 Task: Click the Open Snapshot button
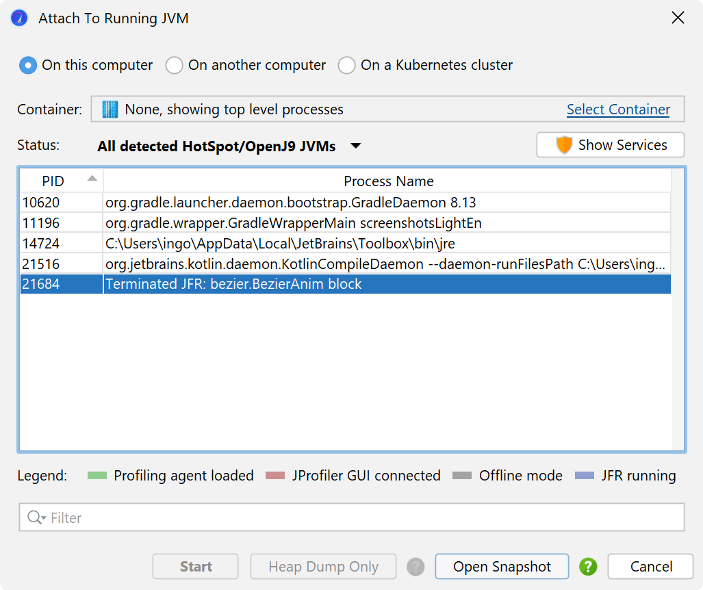(x=502, y=567)
